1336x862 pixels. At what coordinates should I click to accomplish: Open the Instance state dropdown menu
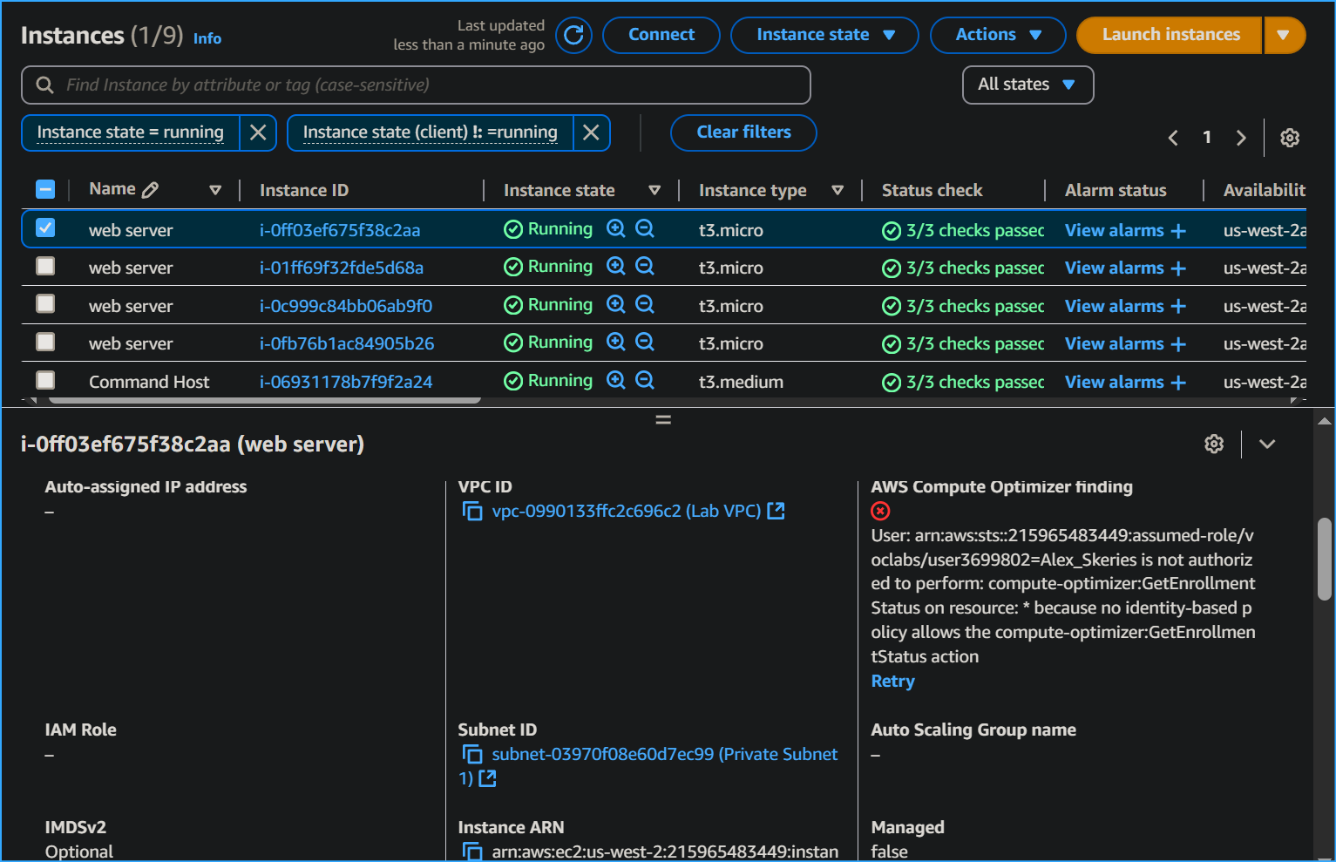(x=824, y=35)
